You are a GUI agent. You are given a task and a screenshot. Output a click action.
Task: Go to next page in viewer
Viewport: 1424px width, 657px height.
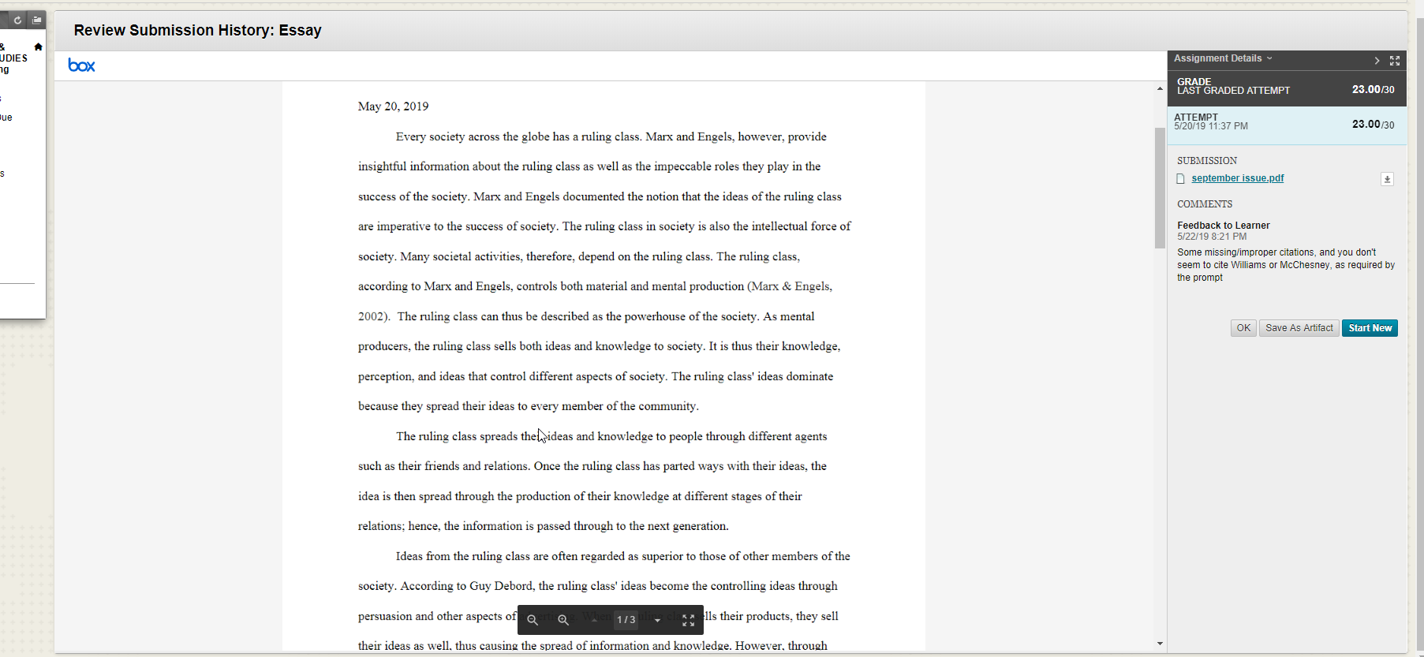(657, 620)
